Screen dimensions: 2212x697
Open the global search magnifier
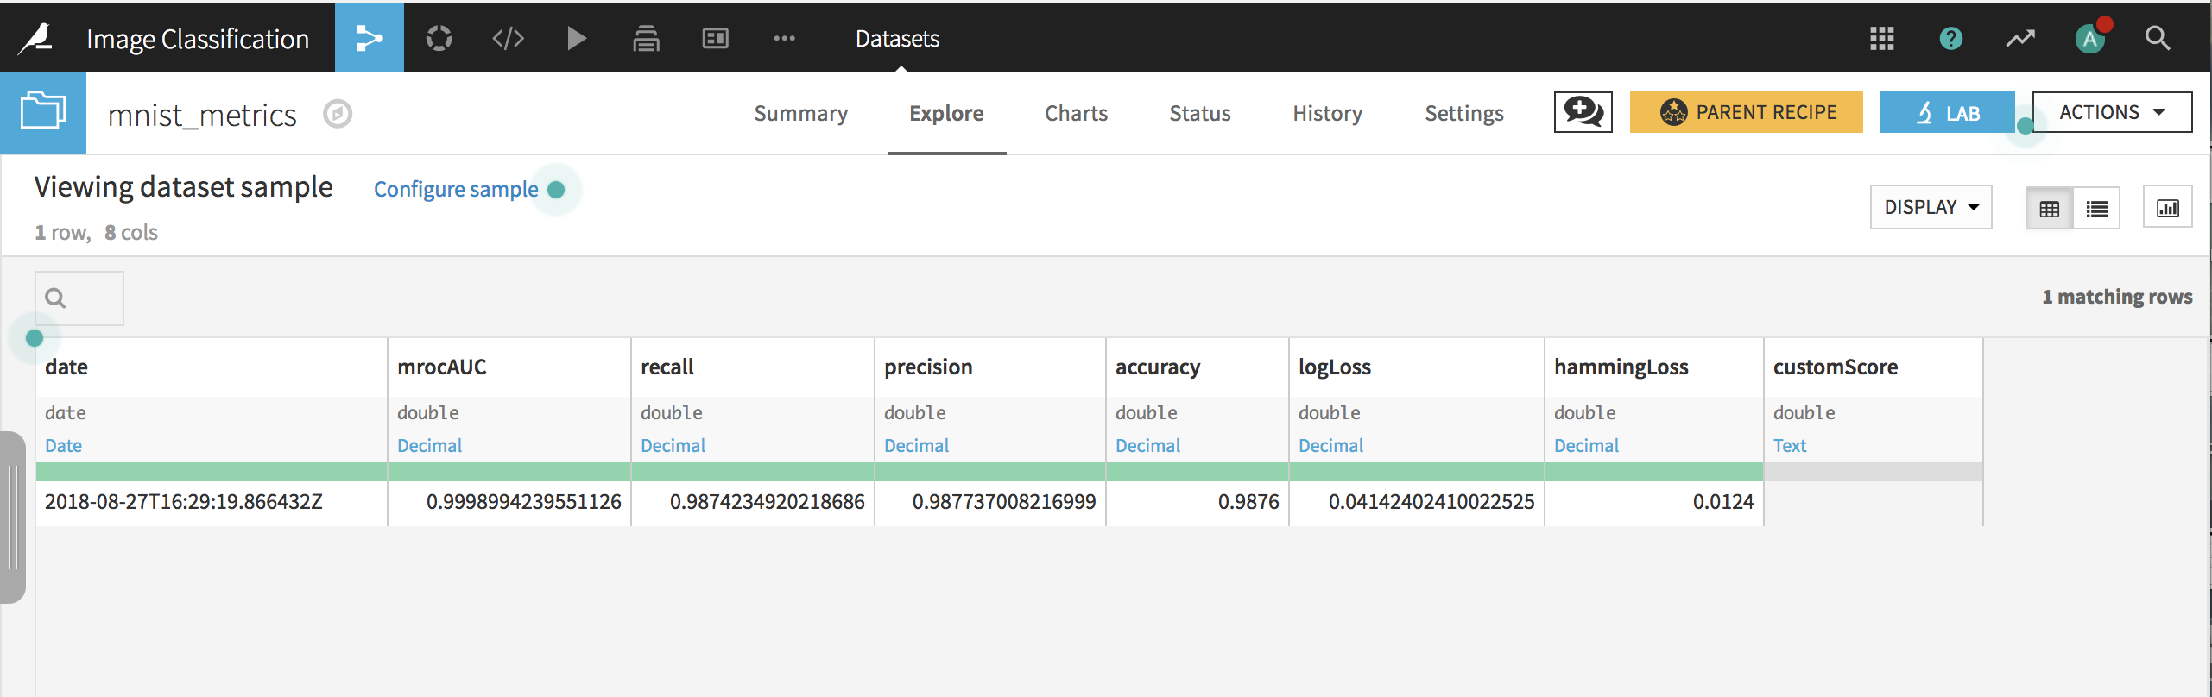coord(2157,38)
